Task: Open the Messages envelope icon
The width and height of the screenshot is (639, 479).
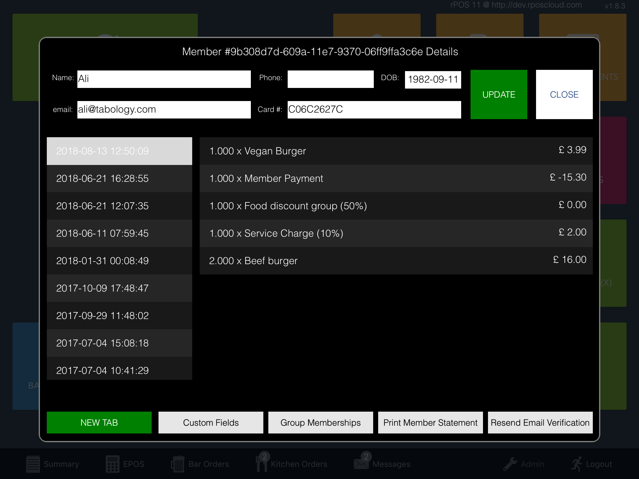Action: tap(361, 464)
